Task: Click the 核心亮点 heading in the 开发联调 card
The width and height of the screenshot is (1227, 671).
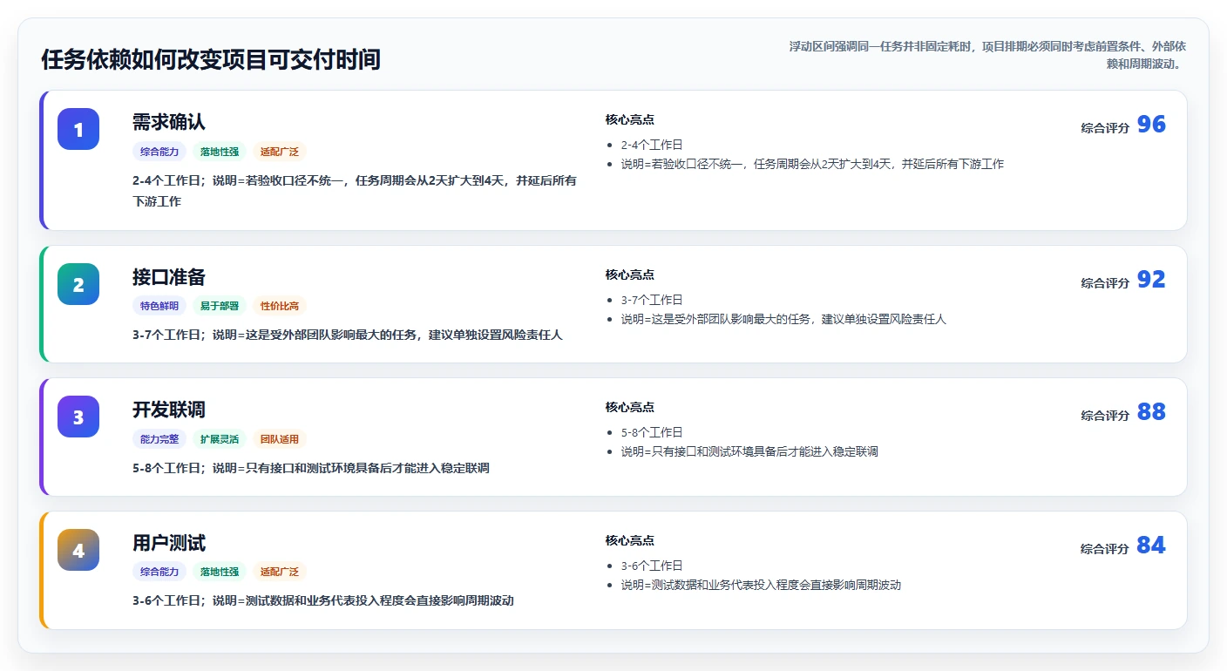Action: pos(630,407)
